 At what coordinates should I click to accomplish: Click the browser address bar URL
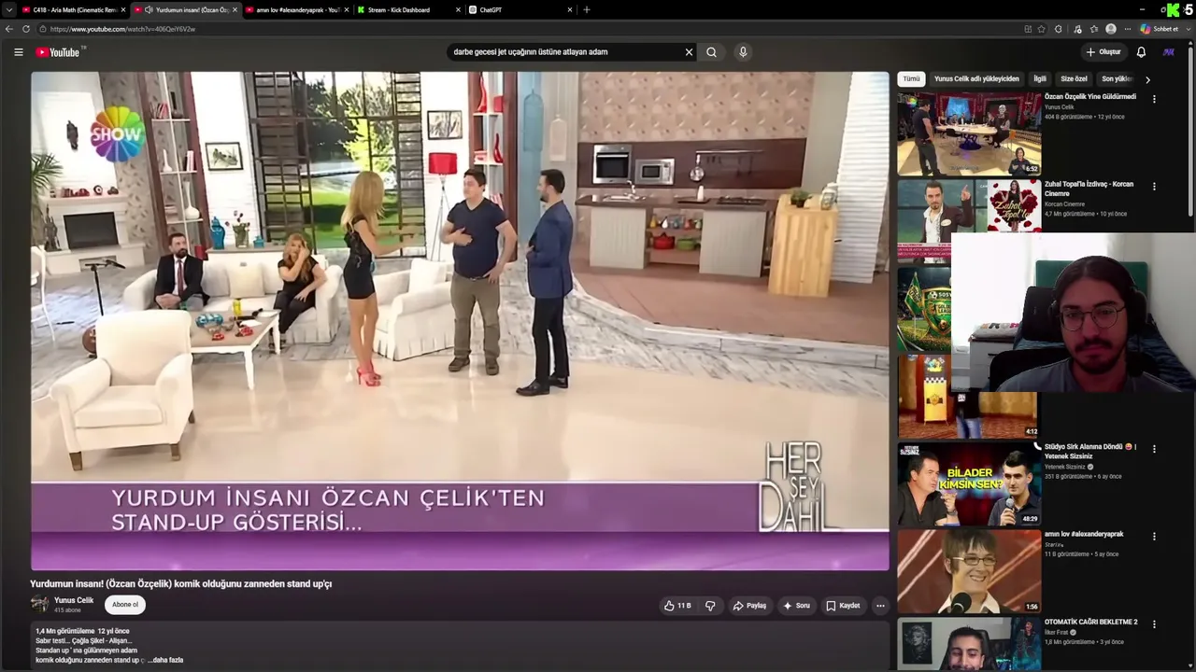(x=122, y=29)
